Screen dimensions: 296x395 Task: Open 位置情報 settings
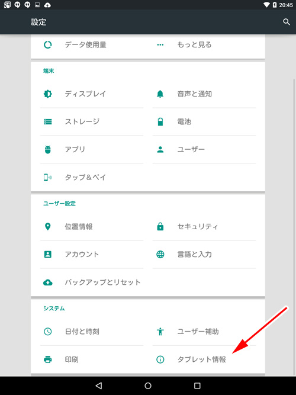92,226
